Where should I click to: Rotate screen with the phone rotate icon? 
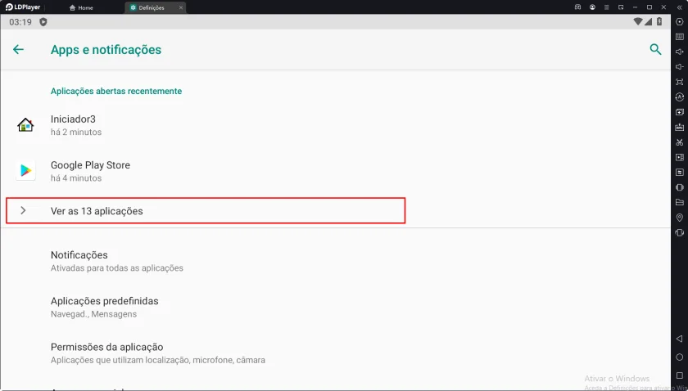point(680,233)
